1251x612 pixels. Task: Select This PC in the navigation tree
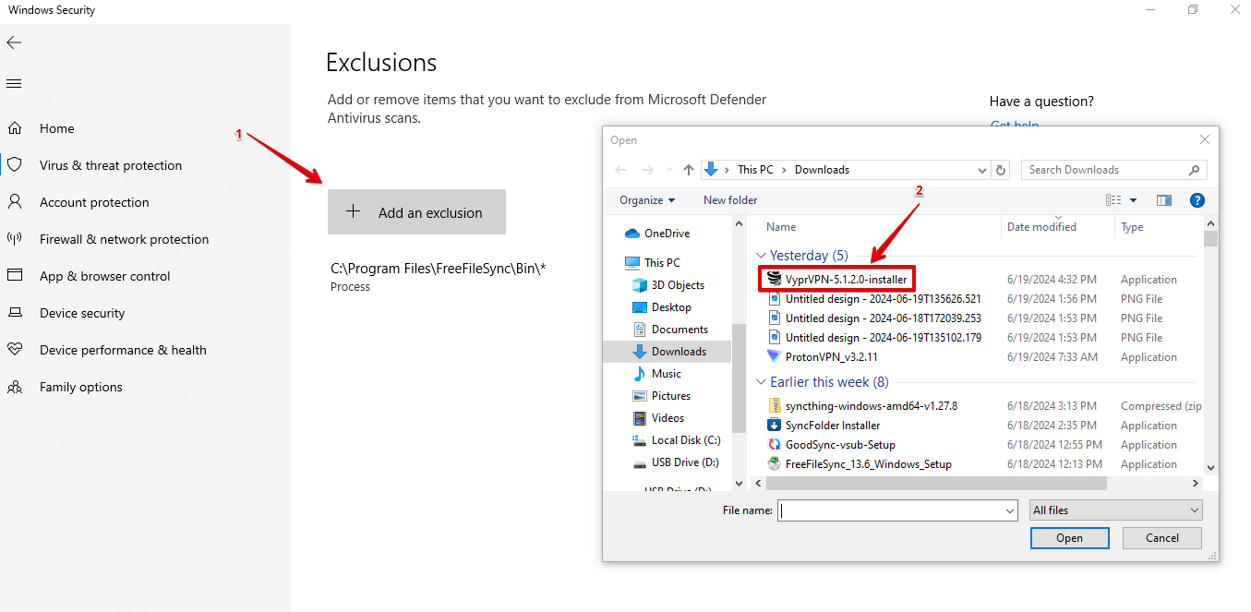point(653,263)
